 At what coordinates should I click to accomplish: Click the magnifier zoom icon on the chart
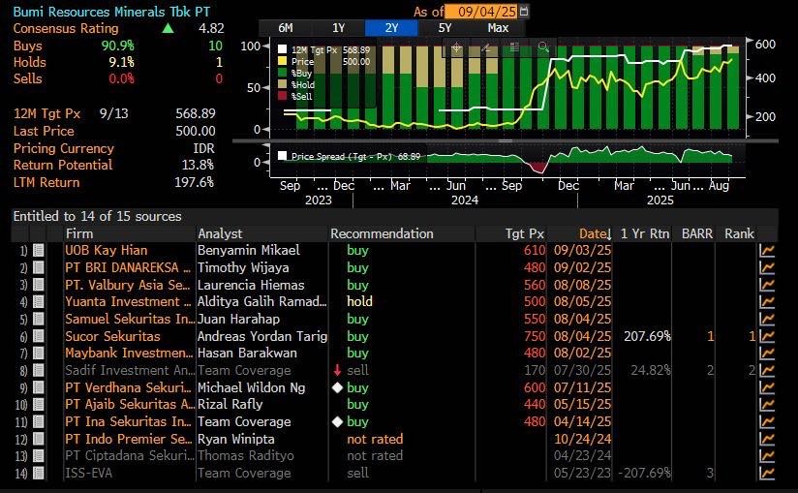[543, 47]
